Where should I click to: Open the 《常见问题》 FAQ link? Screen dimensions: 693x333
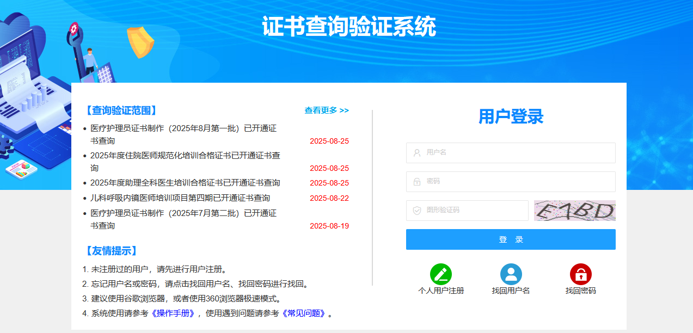pos(304,313)
